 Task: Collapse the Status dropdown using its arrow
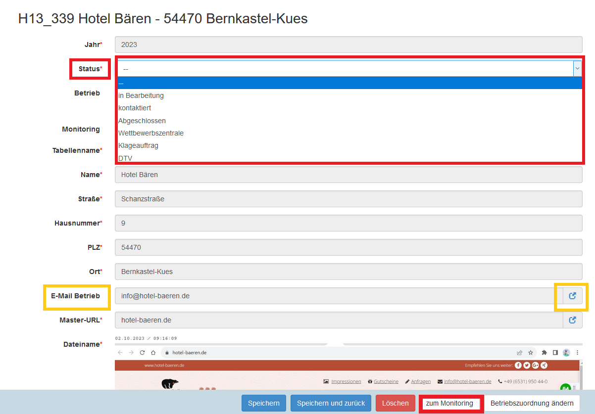point(577,69)
